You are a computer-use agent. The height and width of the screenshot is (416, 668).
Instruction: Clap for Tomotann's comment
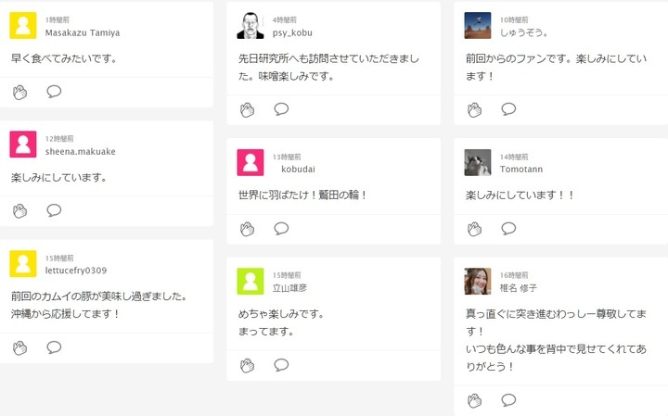tap(475, 228)
